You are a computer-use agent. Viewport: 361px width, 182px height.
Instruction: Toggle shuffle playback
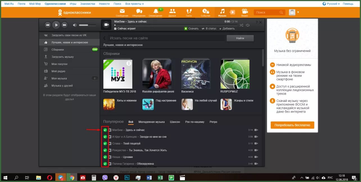pos(241,25)
